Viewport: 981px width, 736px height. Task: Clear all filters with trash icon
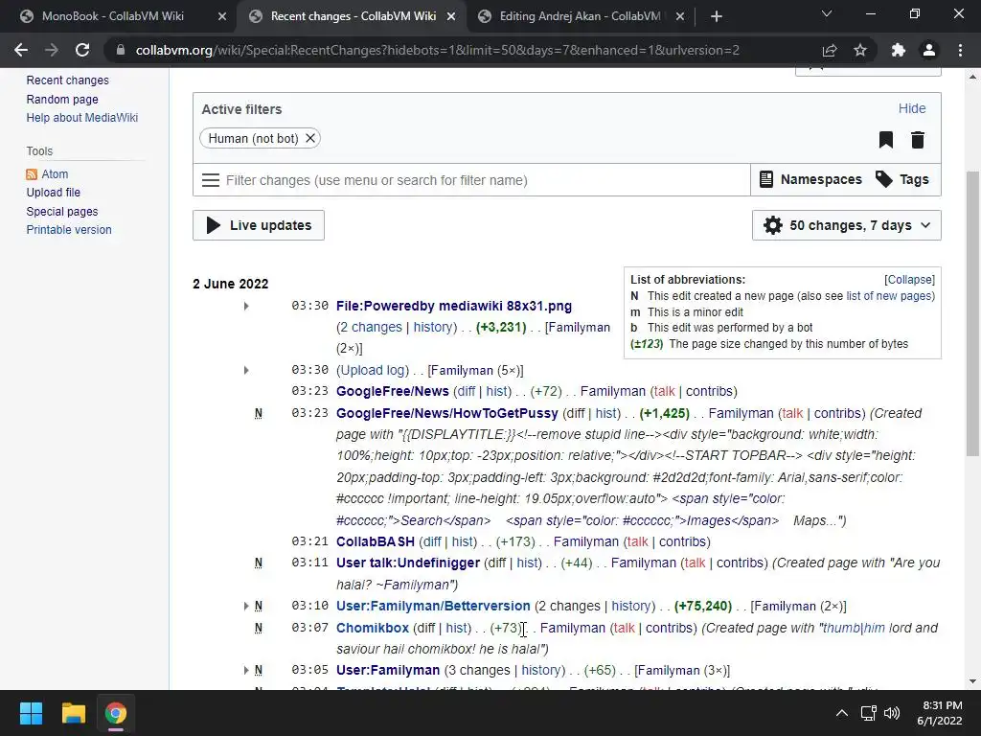tap(918, 140)
